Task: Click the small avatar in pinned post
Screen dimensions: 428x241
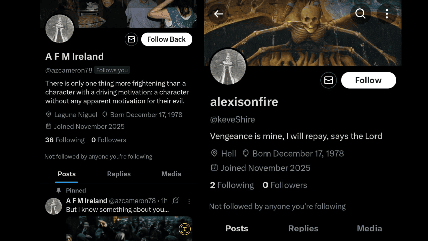Action: 53,206
